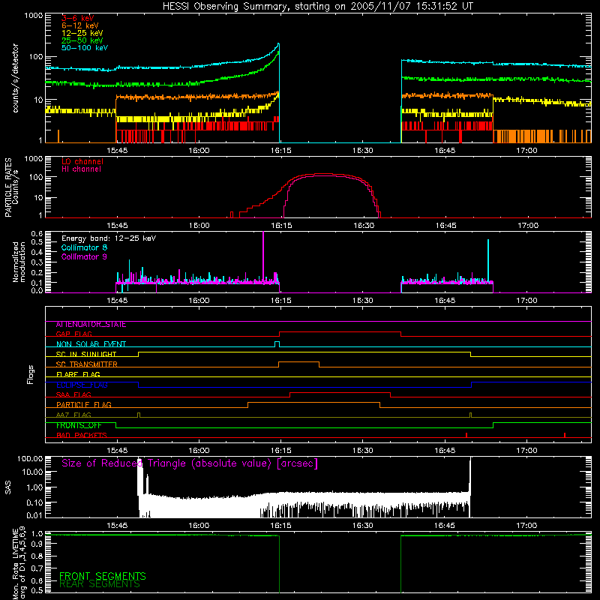Viewport: 600px width, 600px height.
Task: Click the SAS axis label
Action: 7,487
